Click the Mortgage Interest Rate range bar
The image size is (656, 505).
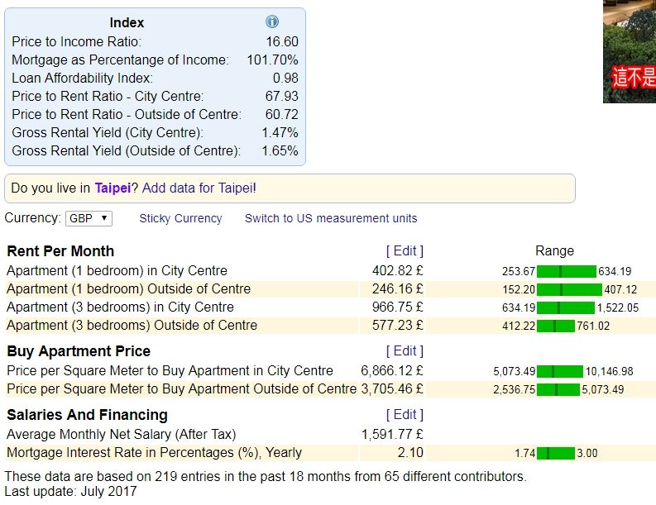[556, 453]
